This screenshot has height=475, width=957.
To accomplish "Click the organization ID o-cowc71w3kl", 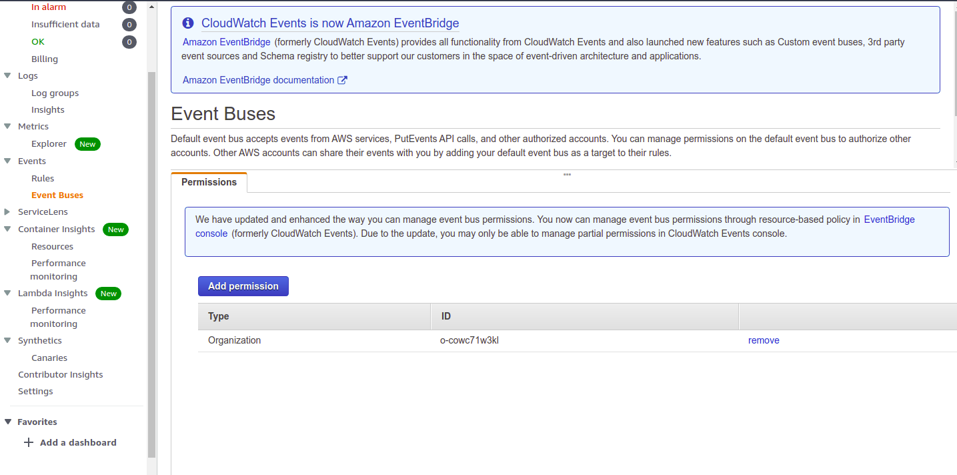I will [469, 340].
